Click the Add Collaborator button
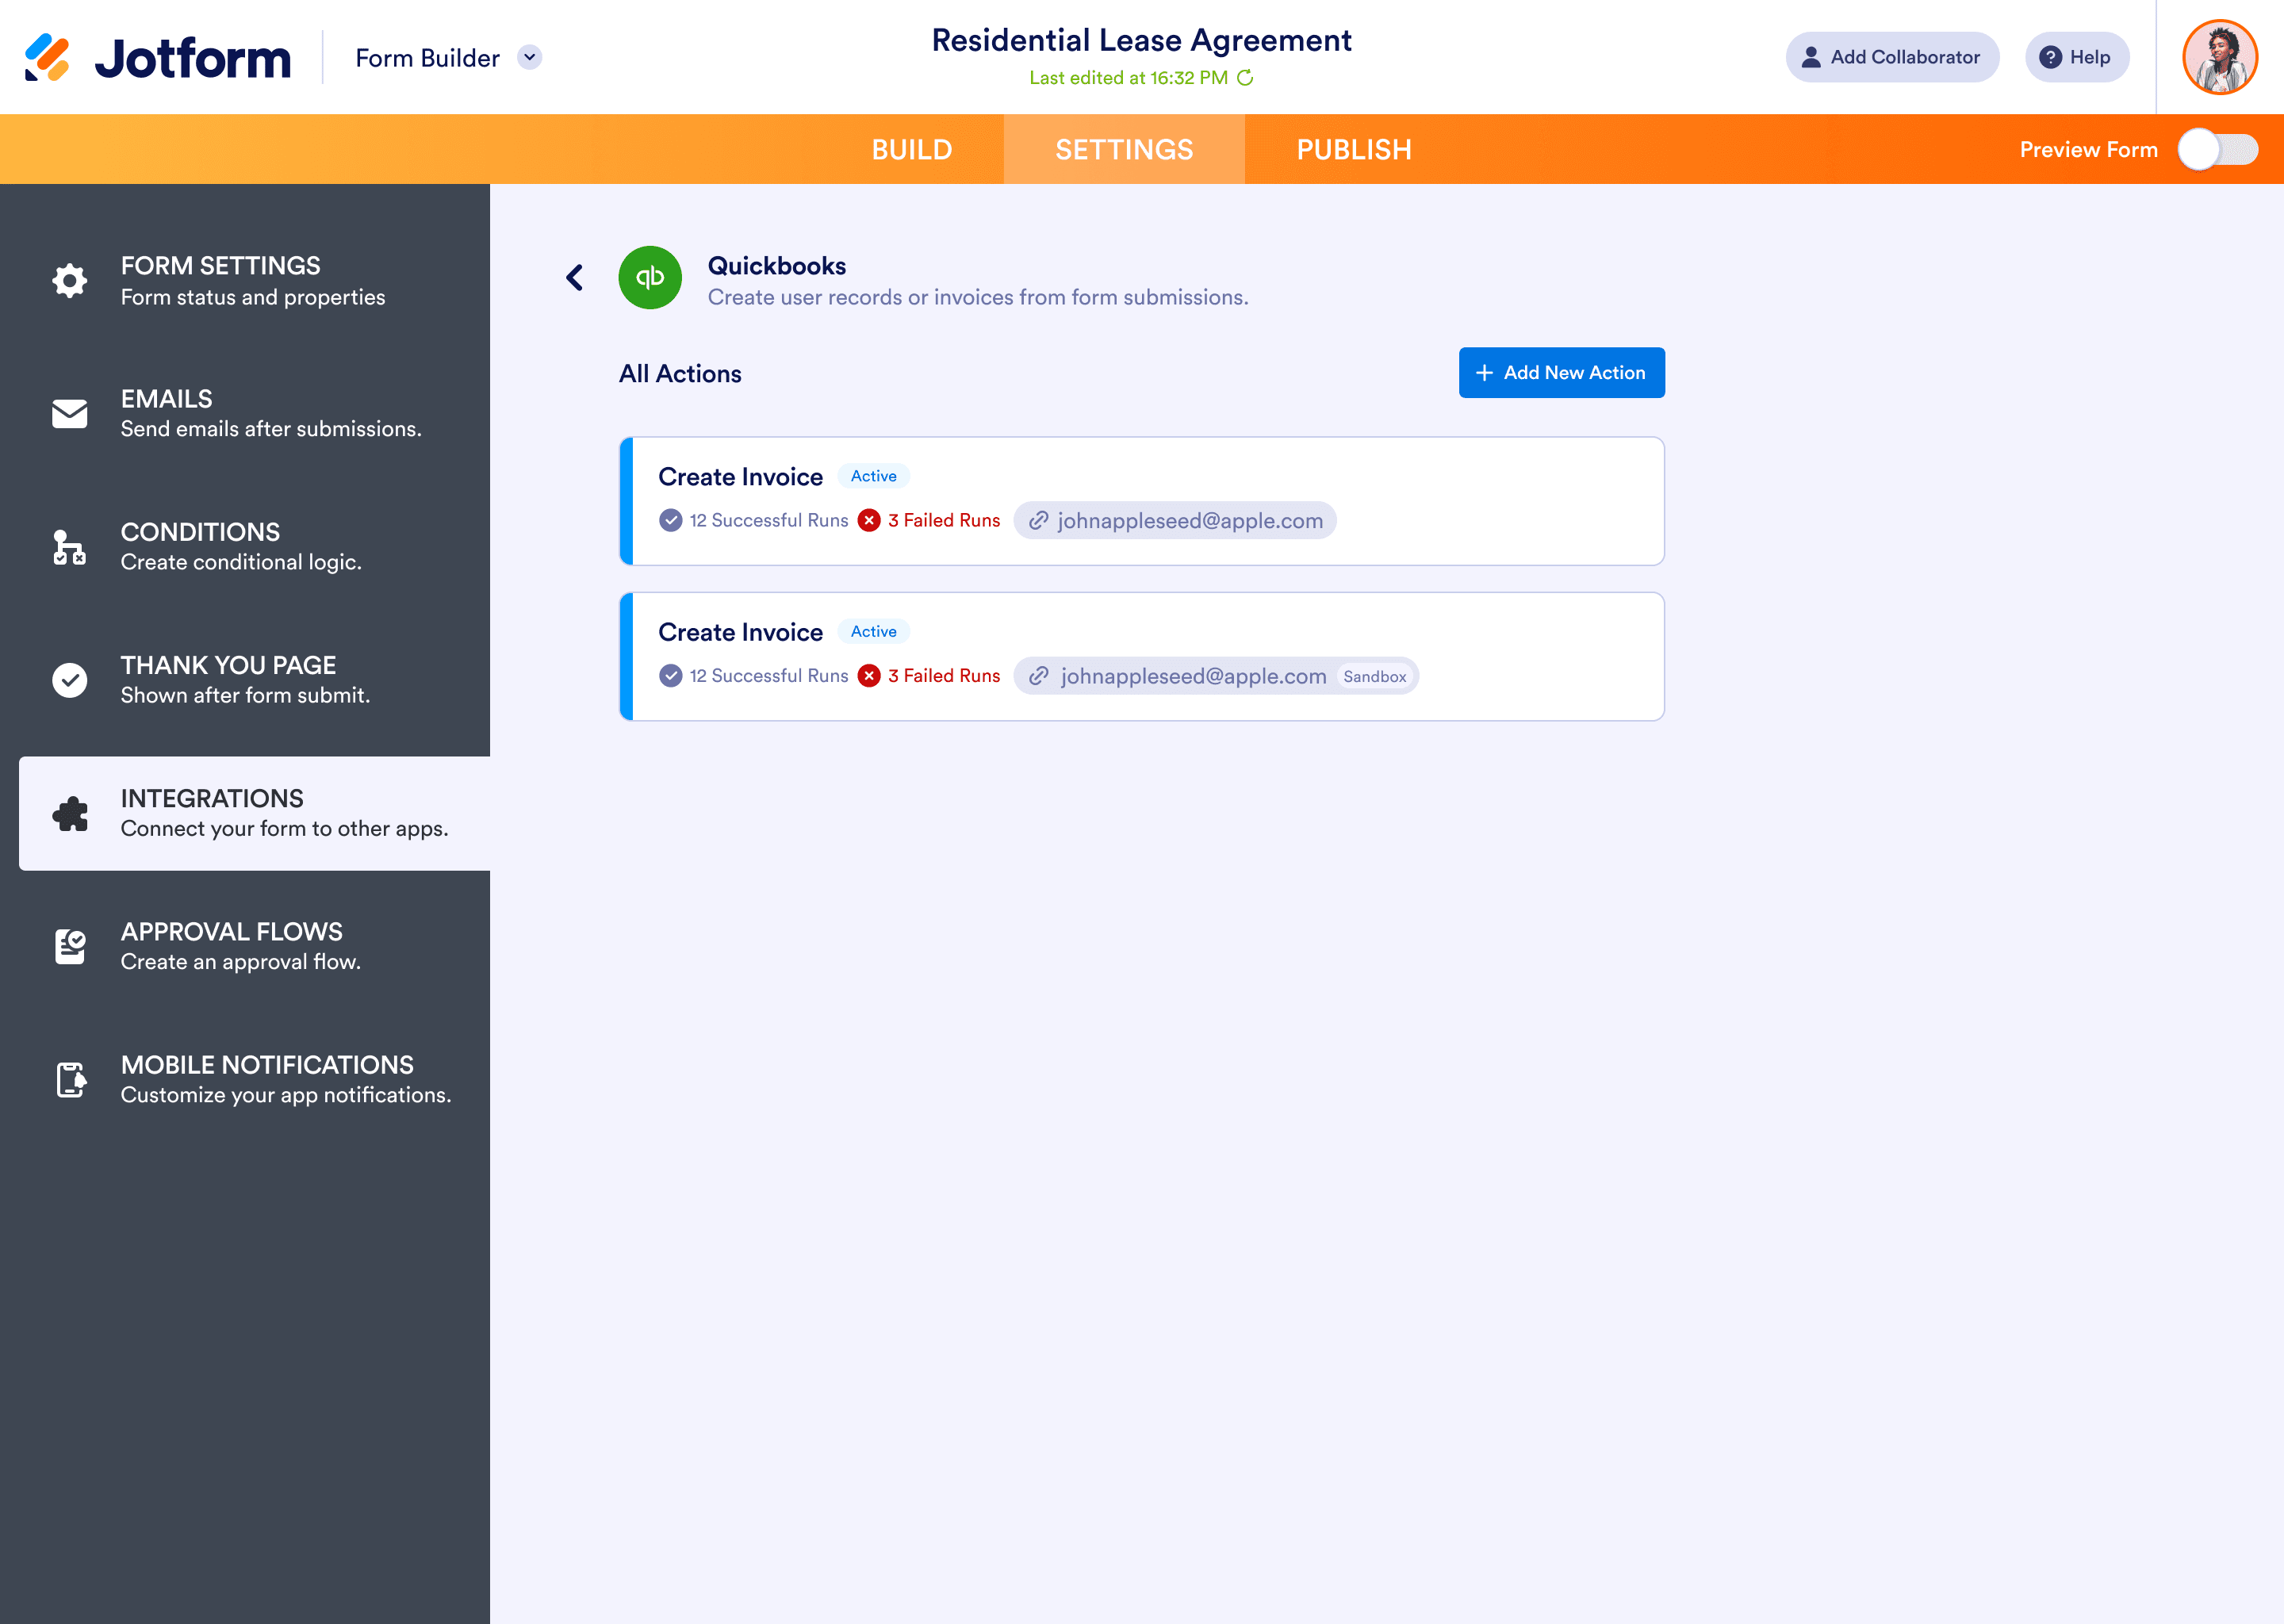This screenshot has height=1624, width=2284. click(1892, 57)
